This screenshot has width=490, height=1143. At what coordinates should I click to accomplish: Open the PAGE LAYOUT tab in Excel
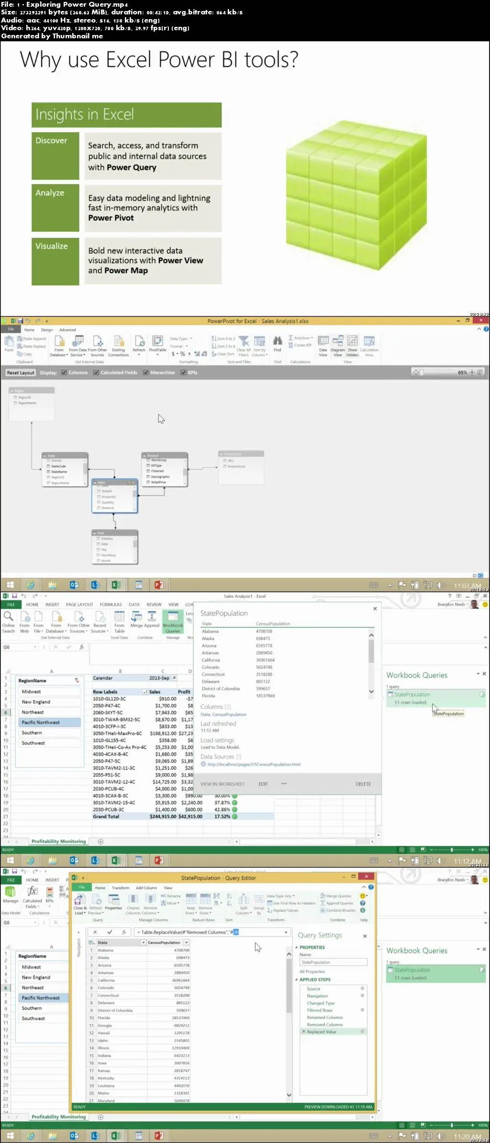[x=79, y=605]
